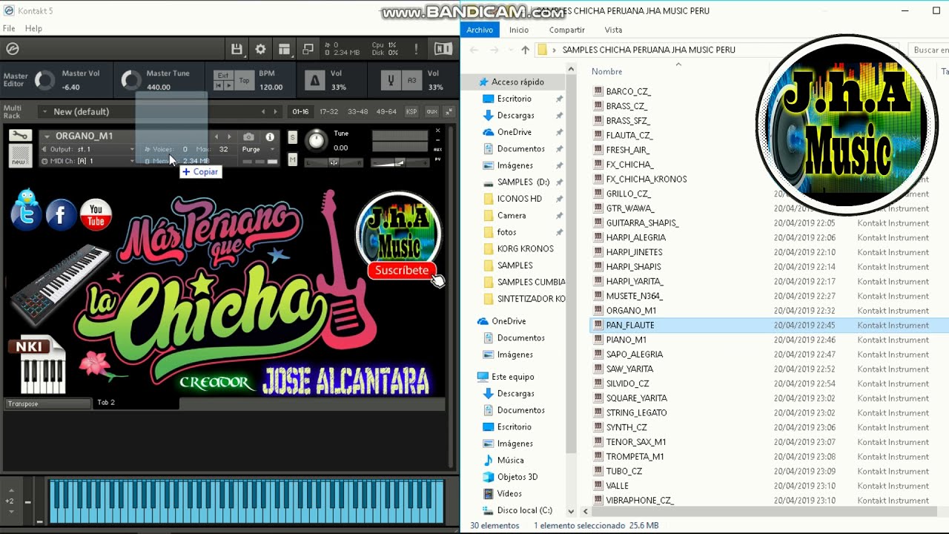The image size is (949, 534).
Task: Open the Multi Rack preset dropdown arrow
Action: pyautogui.click(x=44, y=112)
